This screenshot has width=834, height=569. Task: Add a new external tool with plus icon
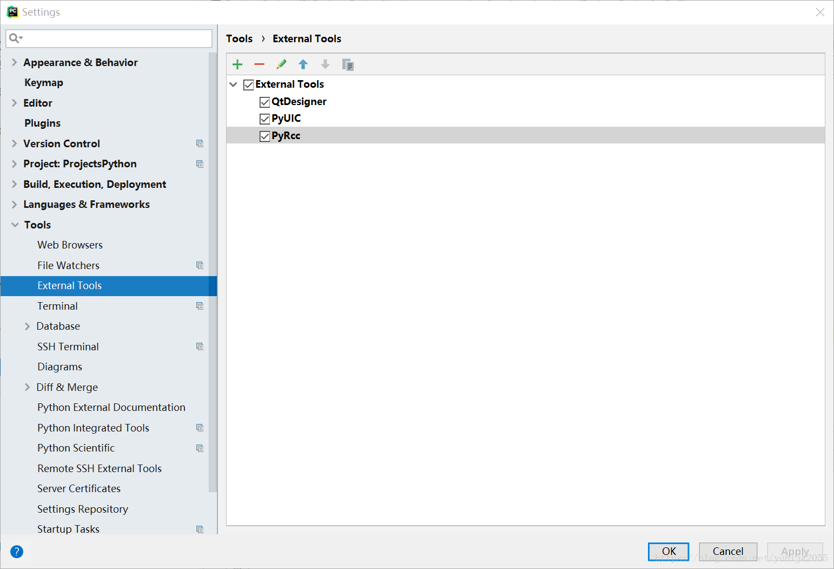(x=237, y=64)
